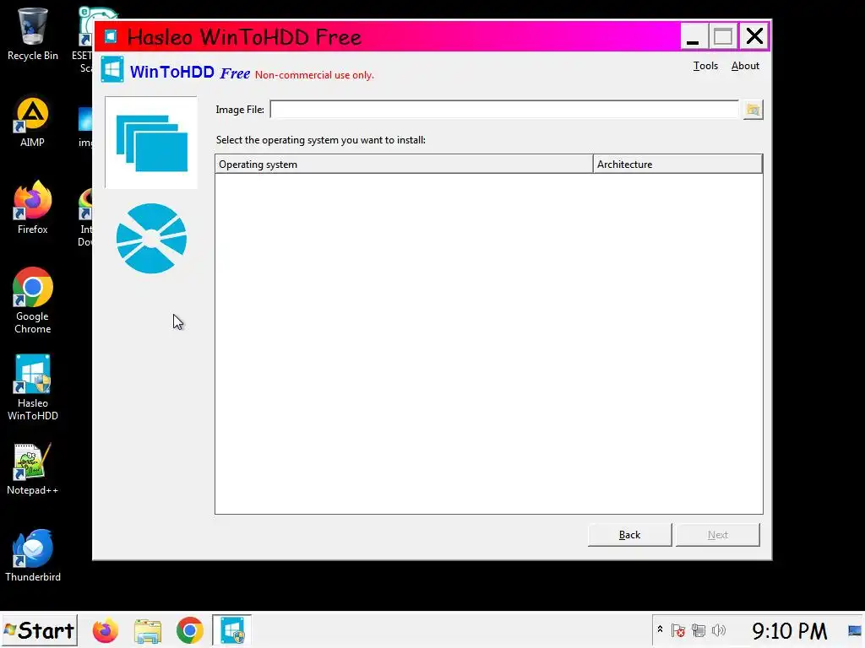Launch Firefox from the taskbar

(x=105, y=631)
